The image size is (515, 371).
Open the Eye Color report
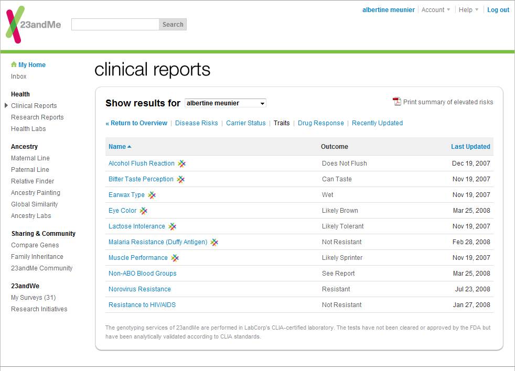tap(123, 211)
